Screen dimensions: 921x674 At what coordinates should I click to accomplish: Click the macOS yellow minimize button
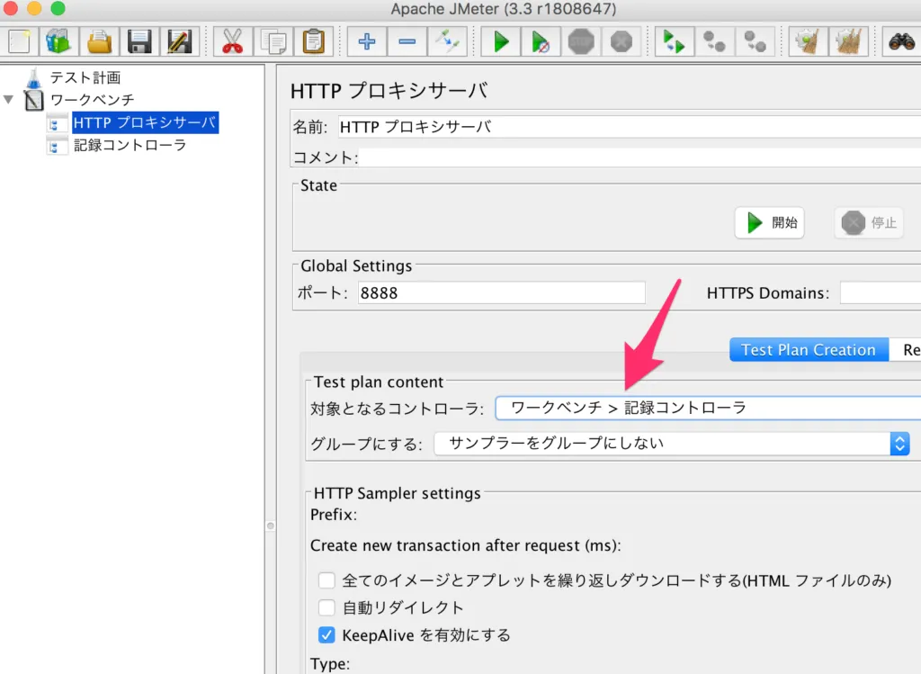(x=34, y=8)
